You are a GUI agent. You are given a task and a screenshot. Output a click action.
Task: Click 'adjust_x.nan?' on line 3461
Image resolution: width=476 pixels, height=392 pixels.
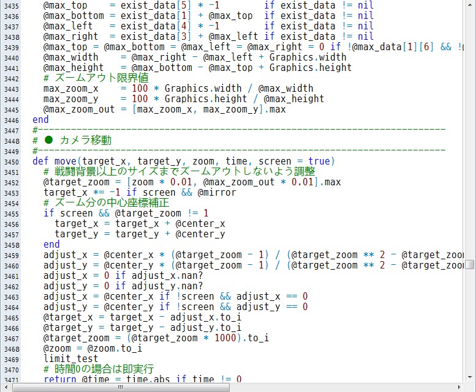pyautogui.click(x=167, y=275)
